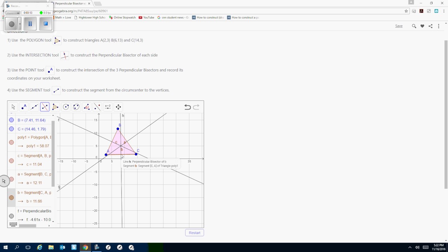The width and height of the screenshot is (448, 252).
Task: Toggle visibility of segment a
Action: coord(12,179)
